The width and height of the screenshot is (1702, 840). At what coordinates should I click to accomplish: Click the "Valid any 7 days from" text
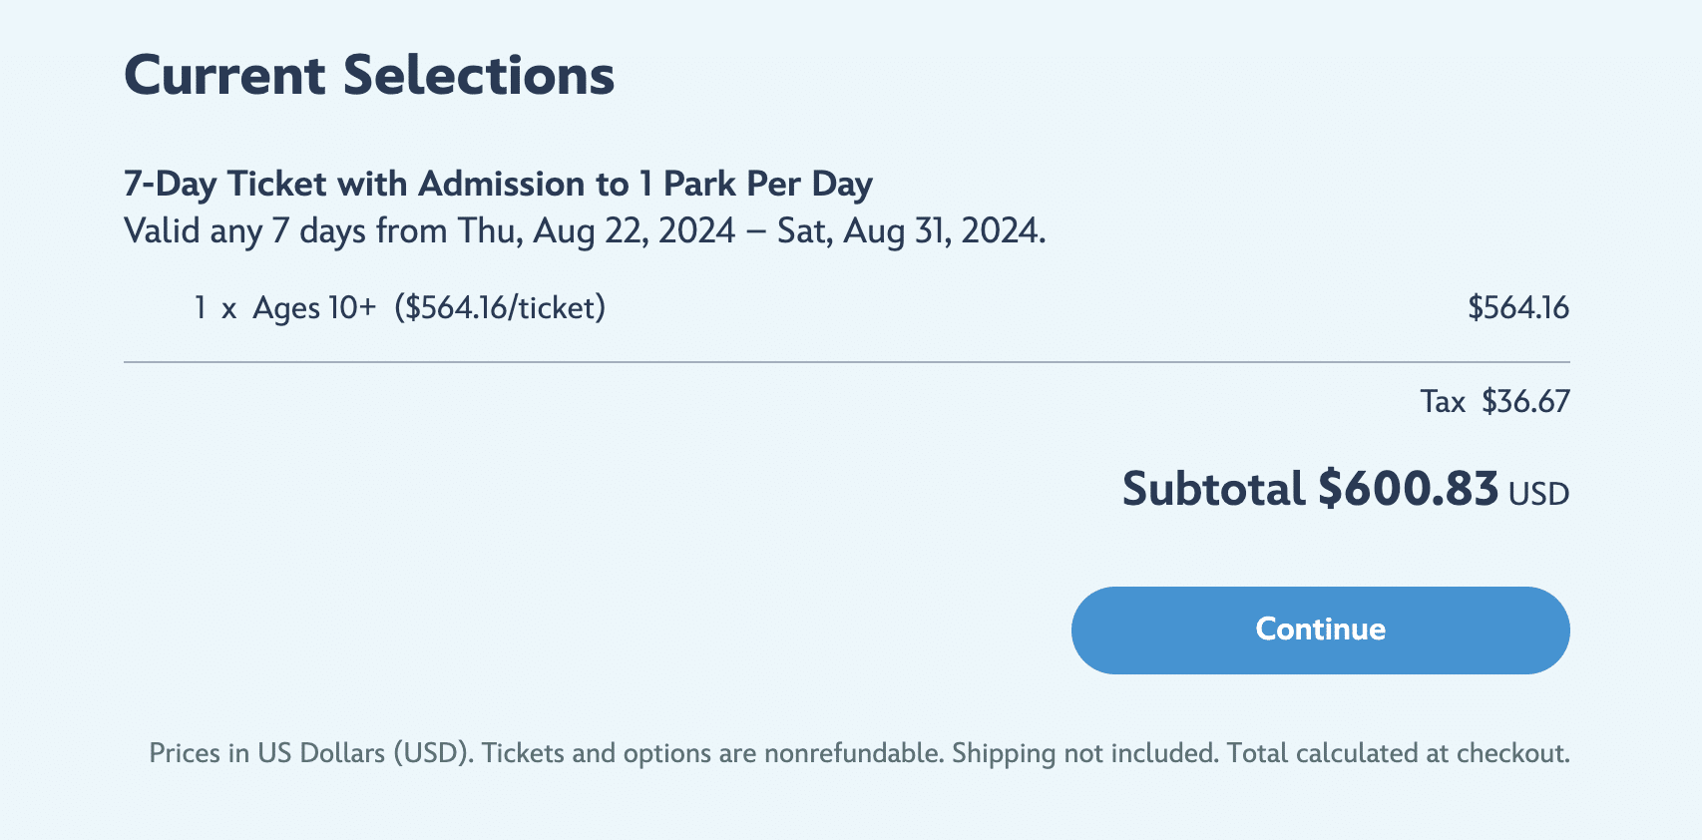285,231
